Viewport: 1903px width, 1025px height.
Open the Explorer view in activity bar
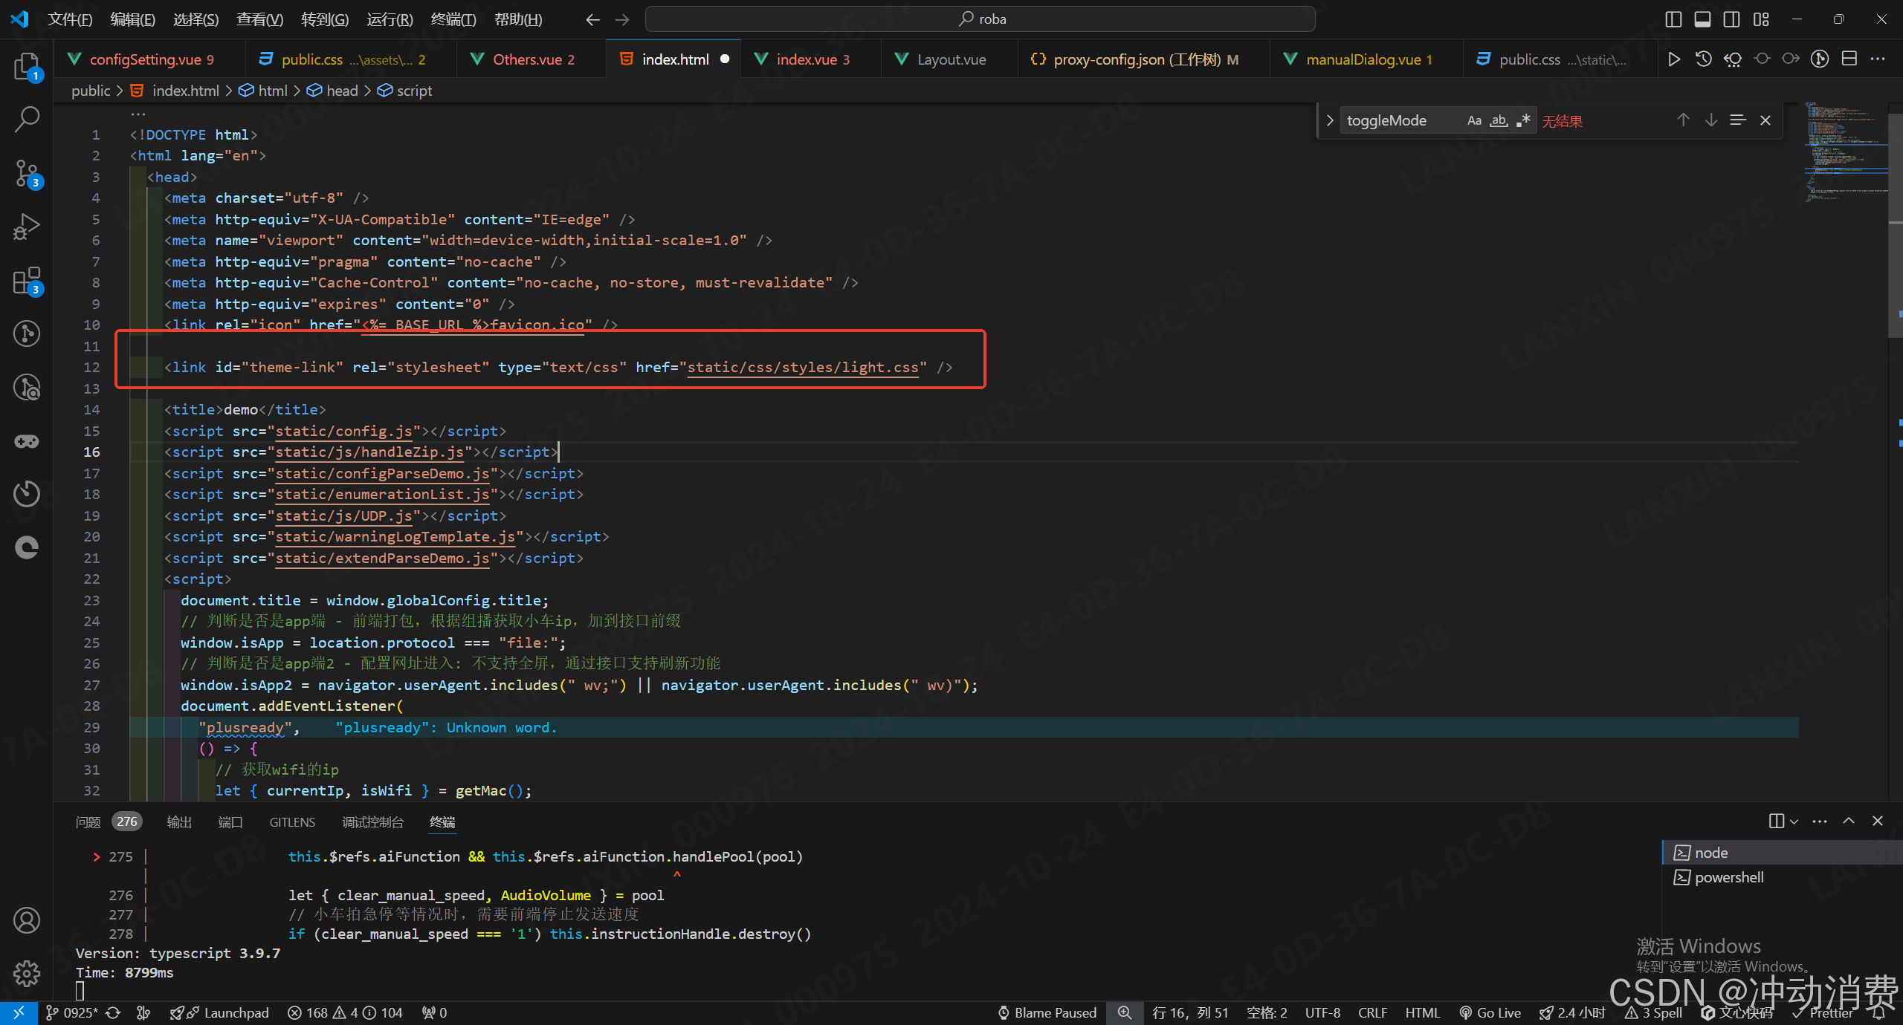pos(27,67)
